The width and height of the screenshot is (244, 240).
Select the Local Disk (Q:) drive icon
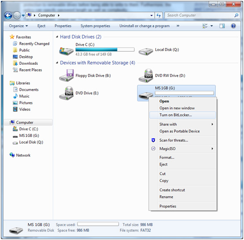pyautogui.click(x=146, y=52)
